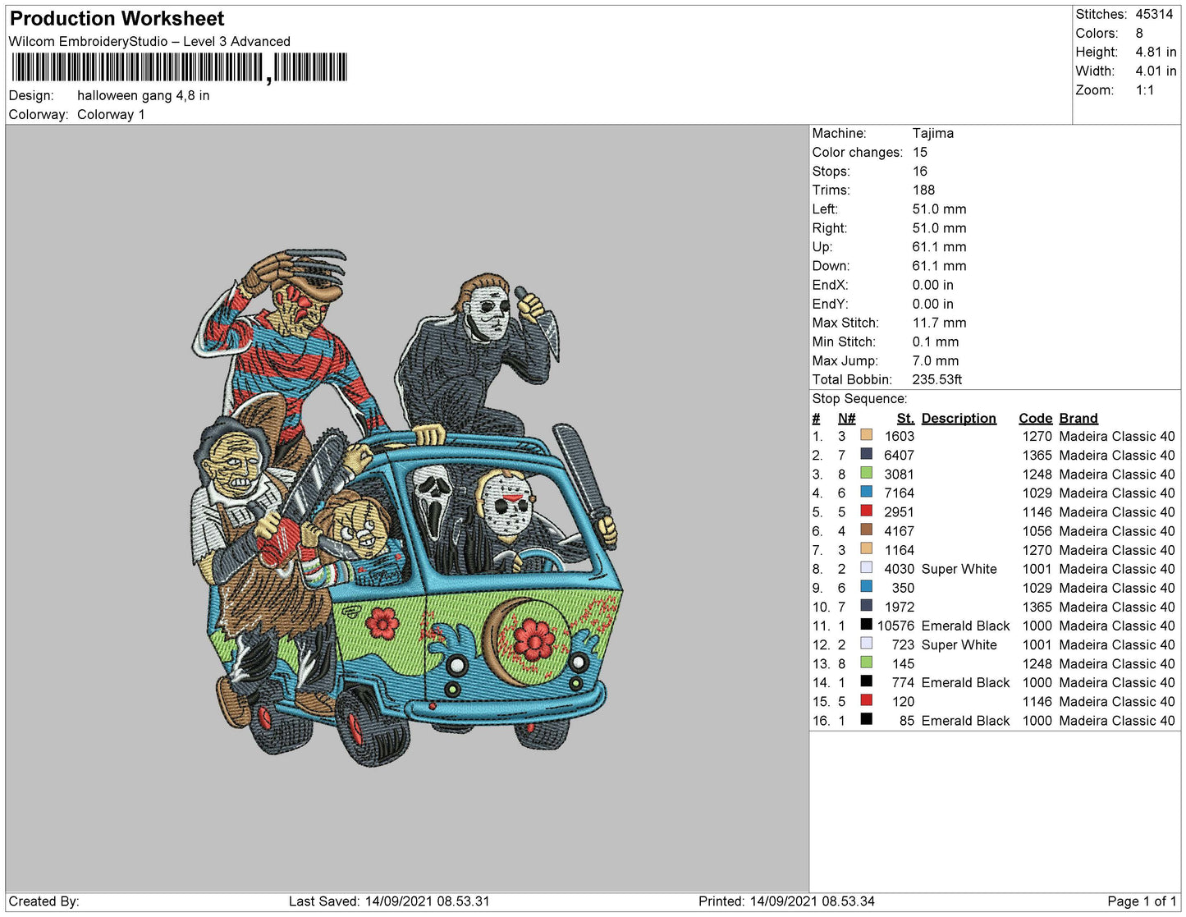Pick the green swatch in stop row 3
The width and height of the screenshot is (1186, 917).
click(x=867, y=472)
